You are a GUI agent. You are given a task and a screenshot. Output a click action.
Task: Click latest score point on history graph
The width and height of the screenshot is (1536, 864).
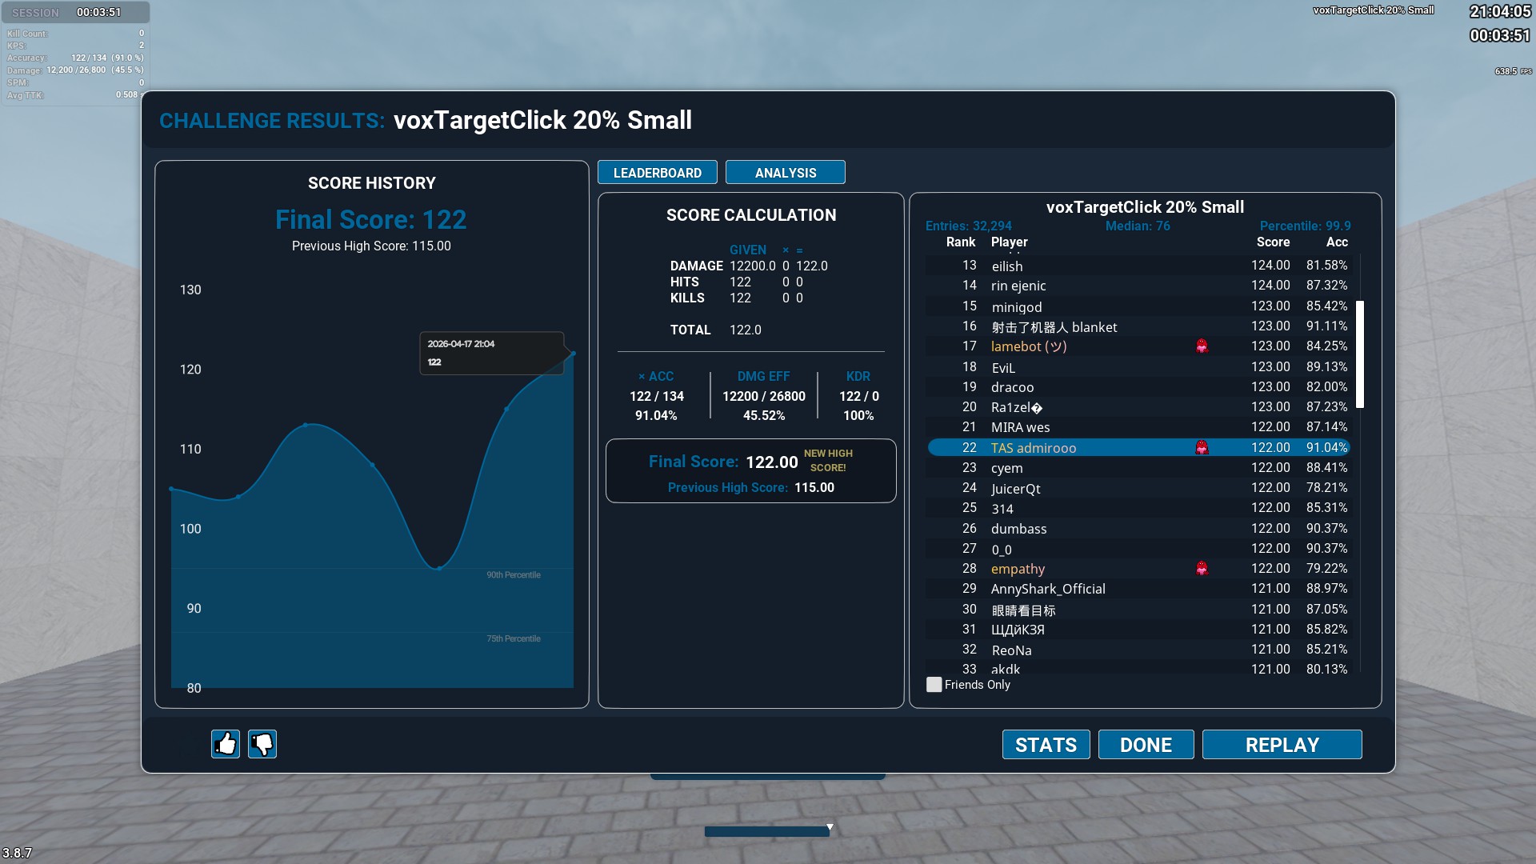(x=573, y=353)
